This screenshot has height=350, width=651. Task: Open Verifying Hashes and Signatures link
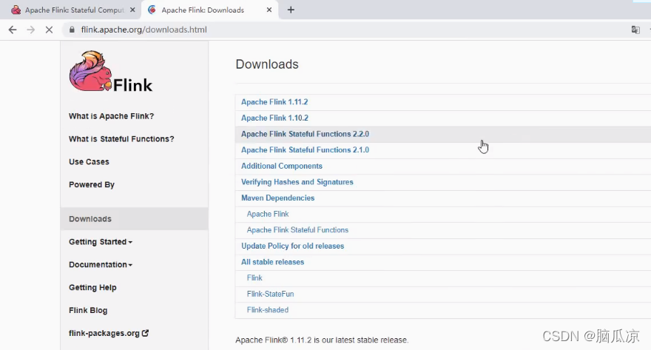[297, 182]
